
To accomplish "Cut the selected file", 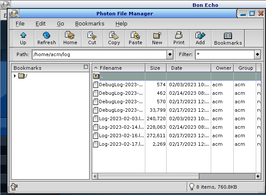I will (92, 38).
